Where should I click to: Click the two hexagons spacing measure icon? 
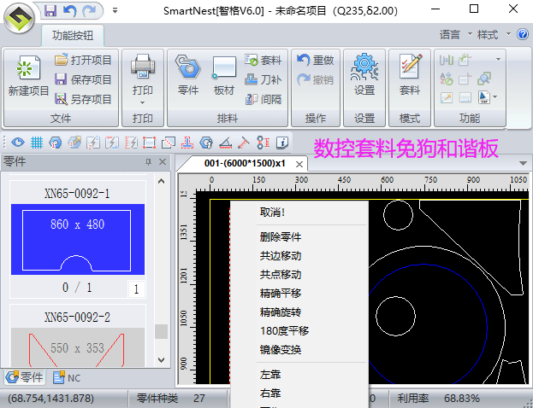(x=263, y=143)
